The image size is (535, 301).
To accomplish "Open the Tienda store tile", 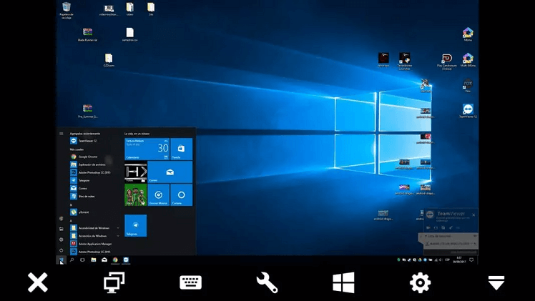I will [x=182, y=149].
